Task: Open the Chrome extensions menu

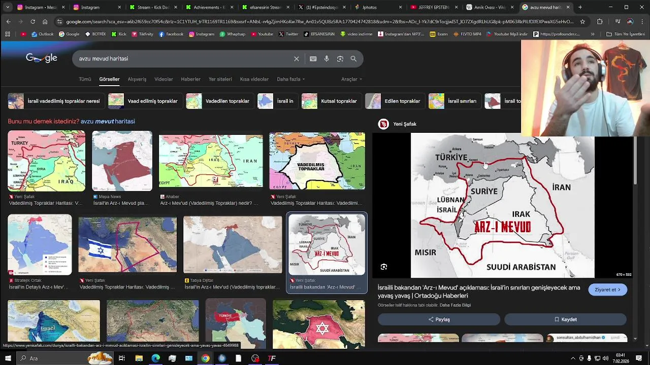Action: [x=600, y=22]
